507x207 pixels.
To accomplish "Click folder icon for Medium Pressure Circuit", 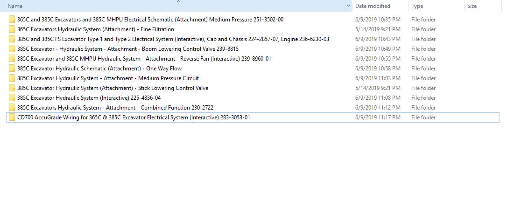I will click(12, 78).
